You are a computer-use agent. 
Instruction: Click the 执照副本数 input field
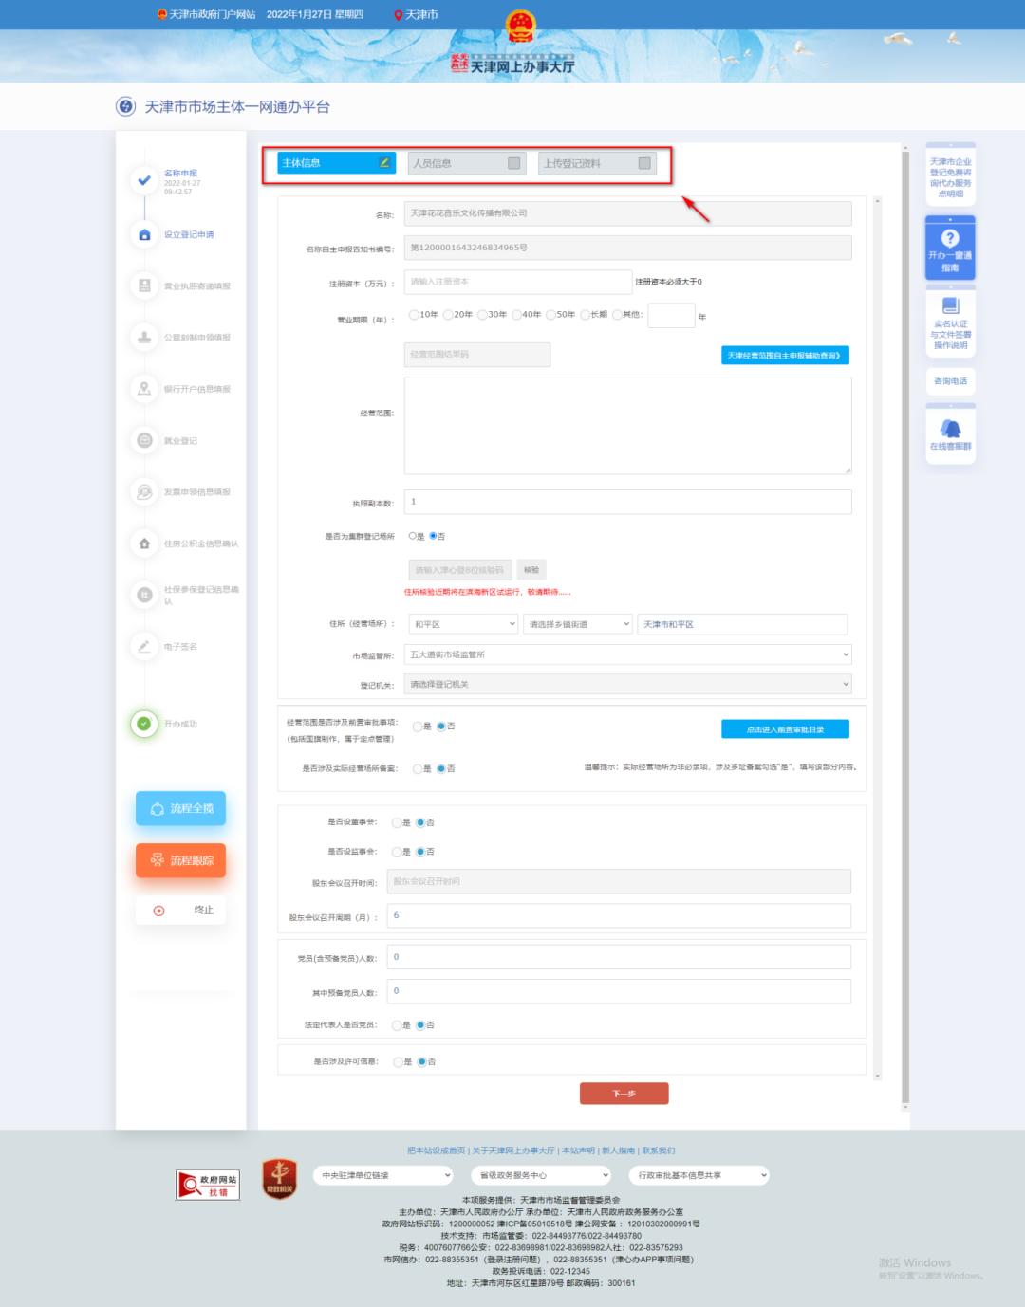[x=627, y=502]
